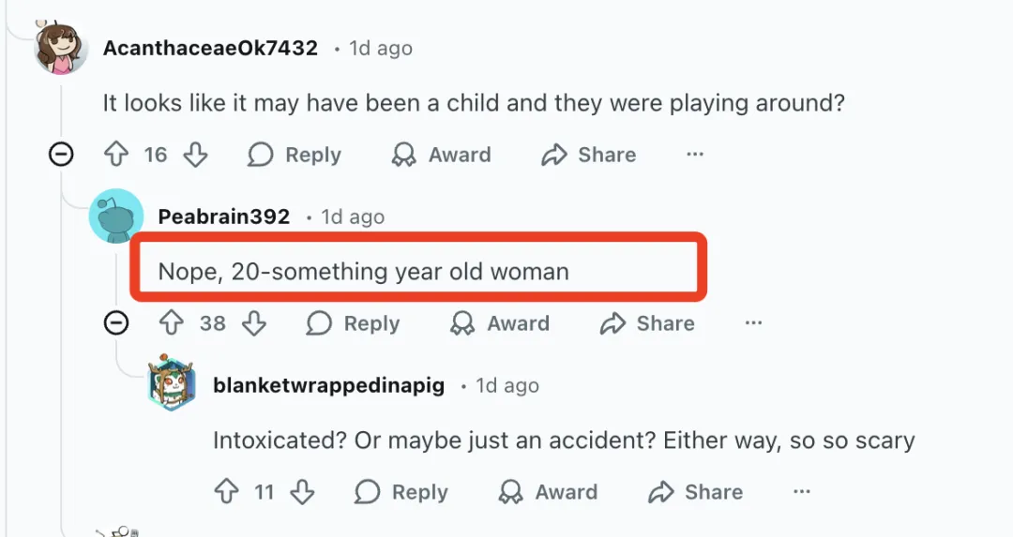Open Peabrain392's avatar profile
Screen dimensions: 1013x537
116,216
